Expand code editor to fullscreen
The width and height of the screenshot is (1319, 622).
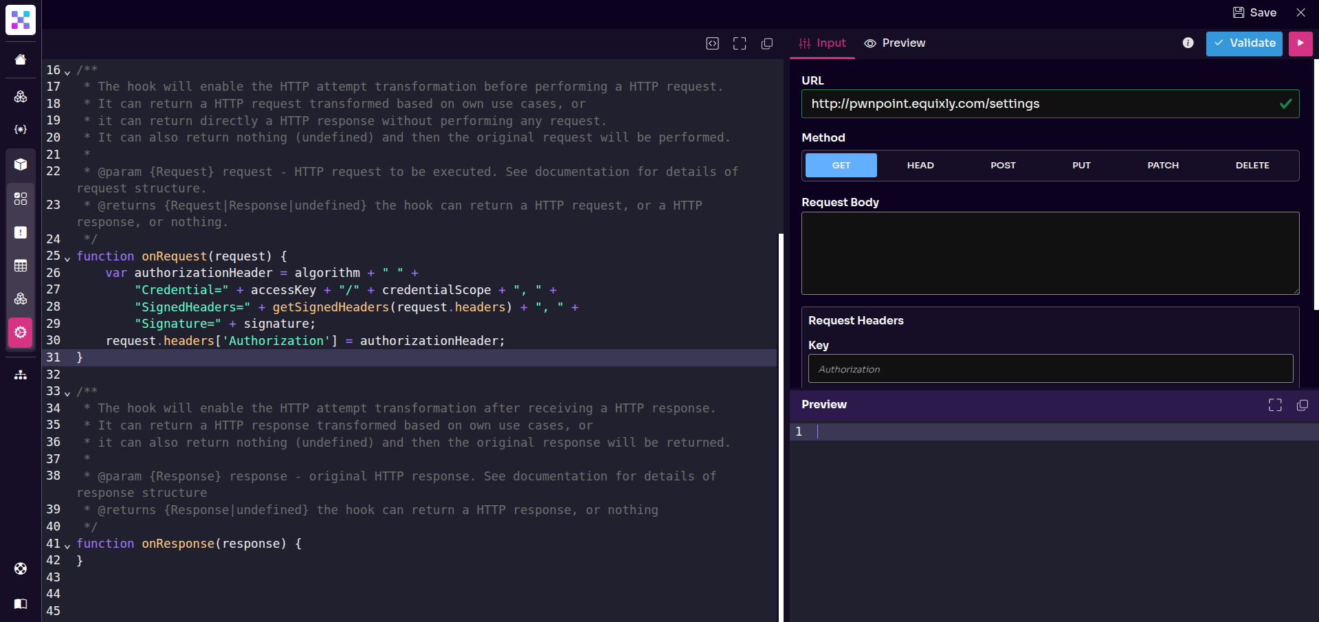click(740, 43)
